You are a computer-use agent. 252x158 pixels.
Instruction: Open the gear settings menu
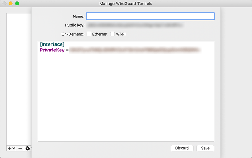[28, 149]
